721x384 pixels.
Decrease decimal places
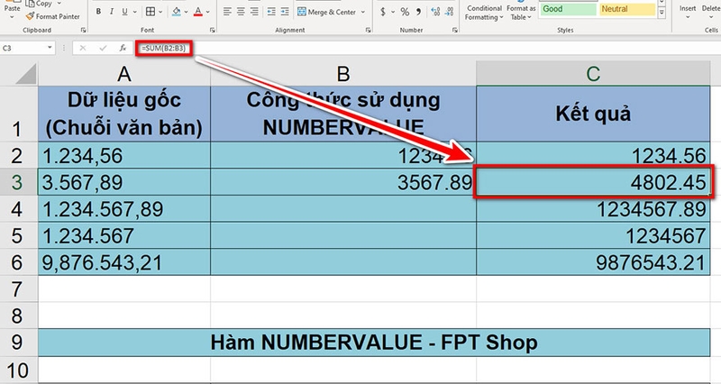pos(449,12)
